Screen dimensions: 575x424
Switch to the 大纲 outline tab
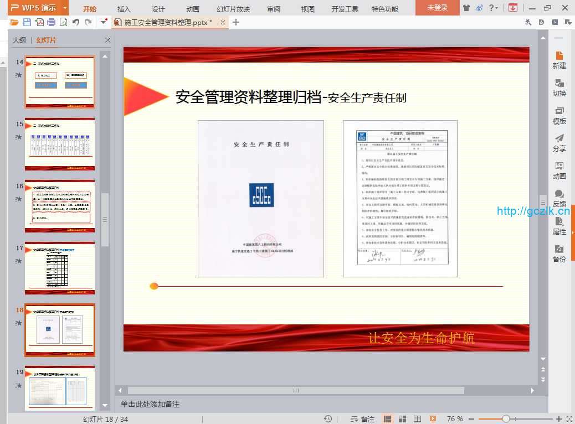(19, 40)
